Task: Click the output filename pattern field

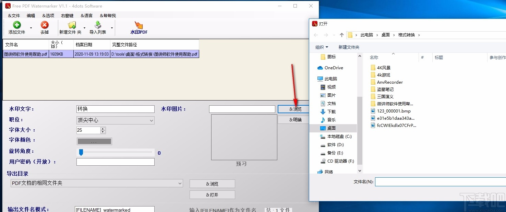Action: pos(115,210)
